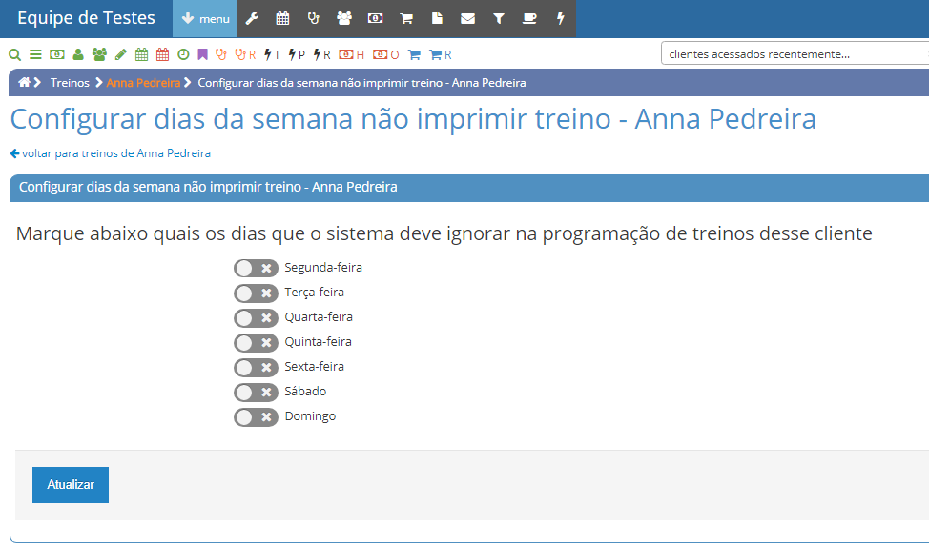Open the green hamburger list icon

35,54
